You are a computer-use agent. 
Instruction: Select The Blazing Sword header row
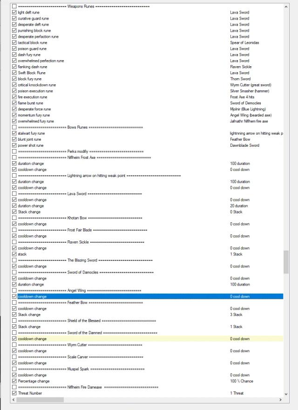[148, 260]
